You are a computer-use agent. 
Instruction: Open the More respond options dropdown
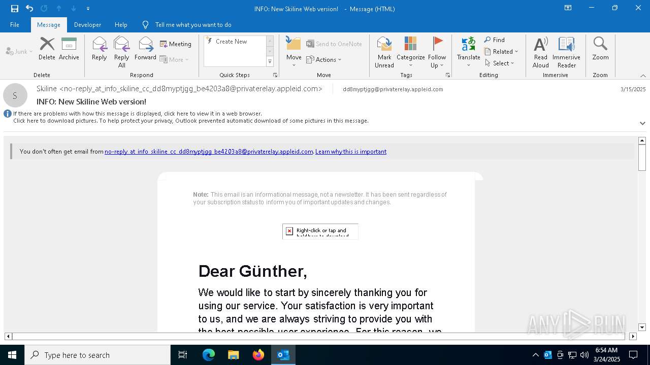[174, 60]
